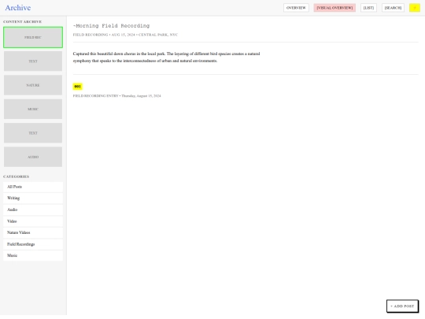Image resolution: width=425 pixels, height=319 pixels.
Task: Click the Morning Field Recording title
Action: coord(112,26)
